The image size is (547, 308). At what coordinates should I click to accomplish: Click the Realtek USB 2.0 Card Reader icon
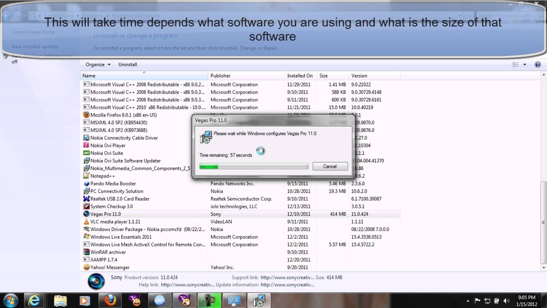click(x=86, y=199)
